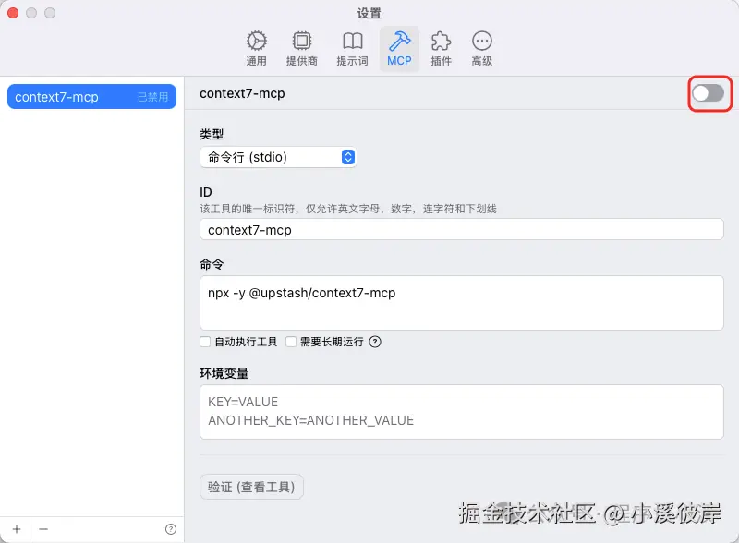Click the 通用 (General) gear icon

pyautogui.click(x=256, y=42)
